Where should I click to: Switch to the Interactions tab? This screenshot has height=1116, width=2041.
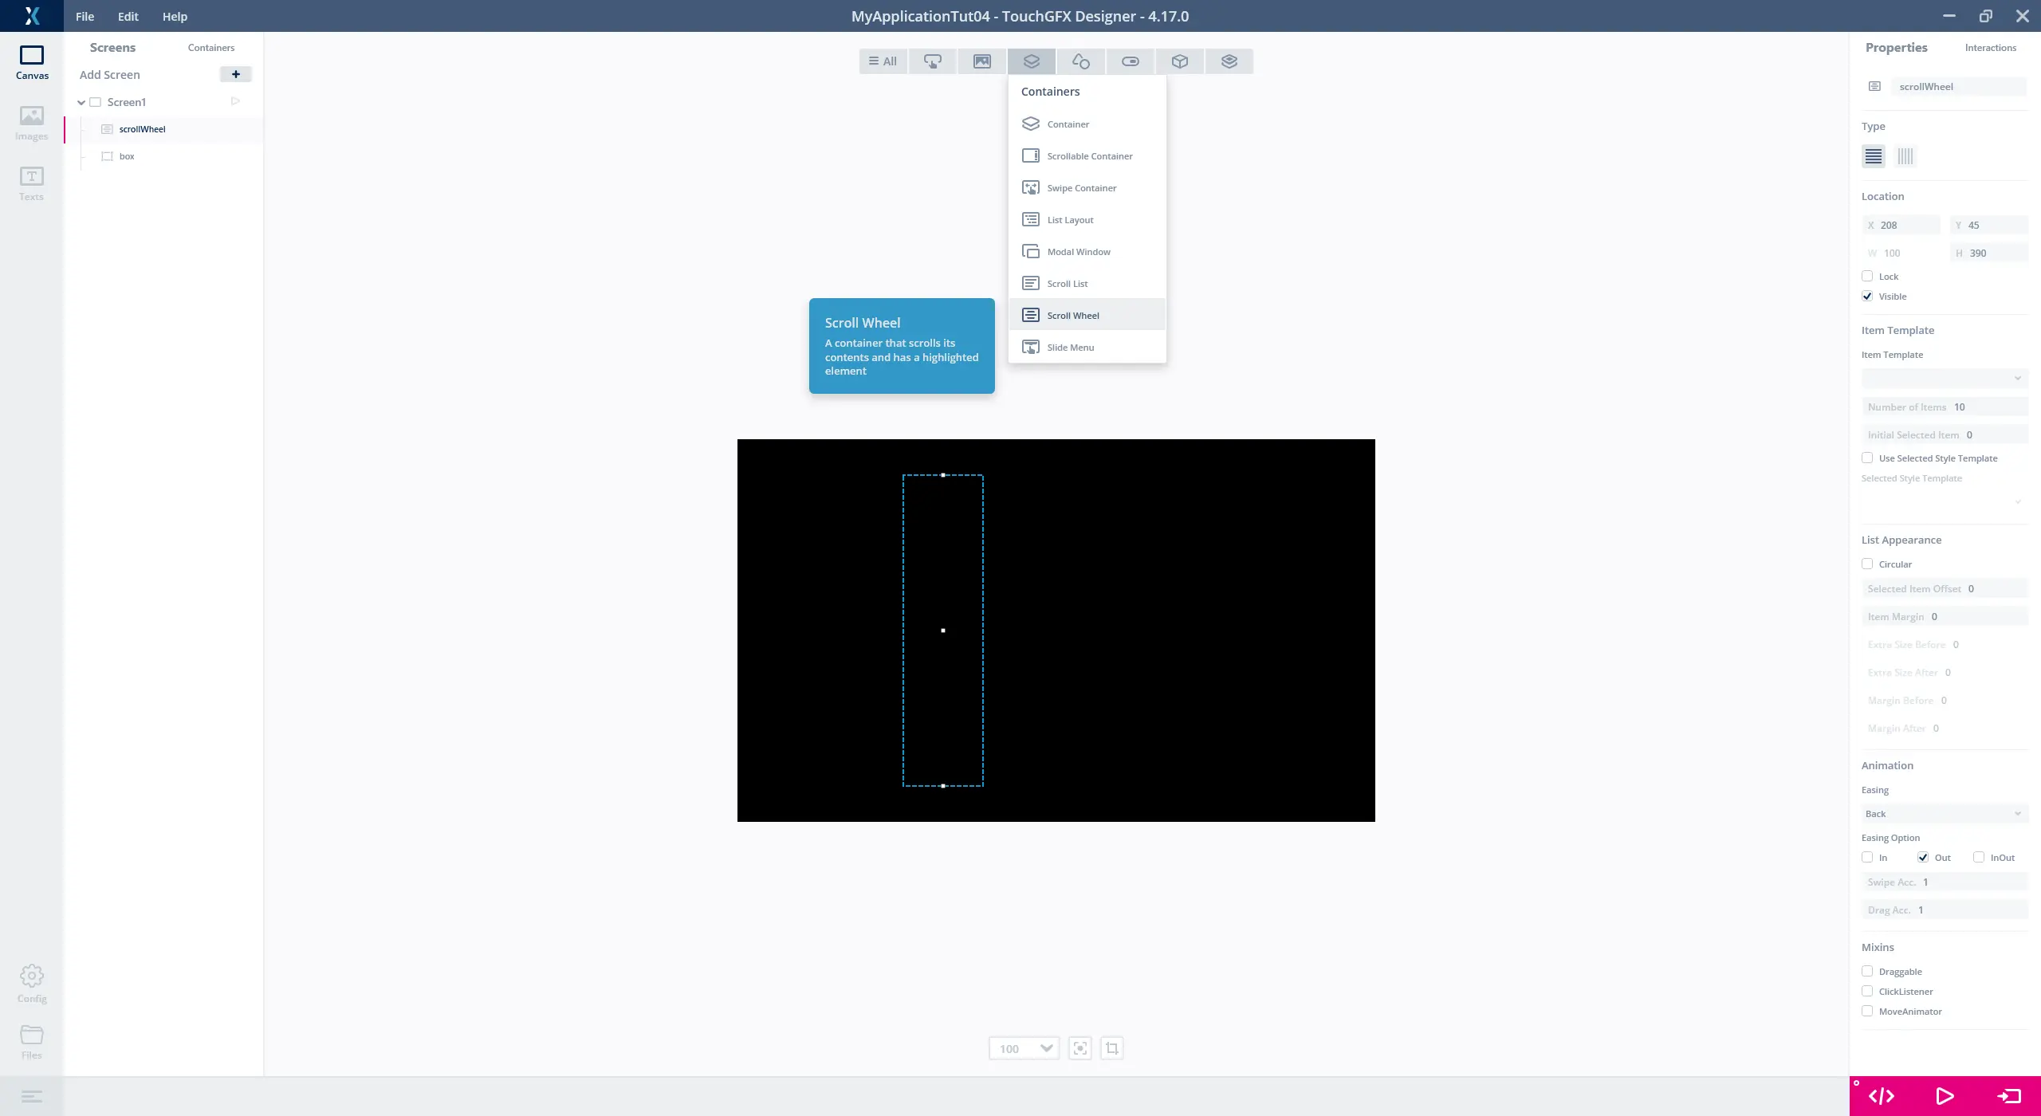pos(1990,48)
